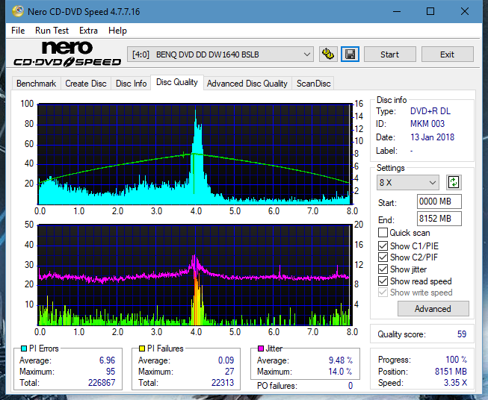488x400 pixels.
Task: Click the PI Failures jitter graph
Action: [x=195, y=275]
